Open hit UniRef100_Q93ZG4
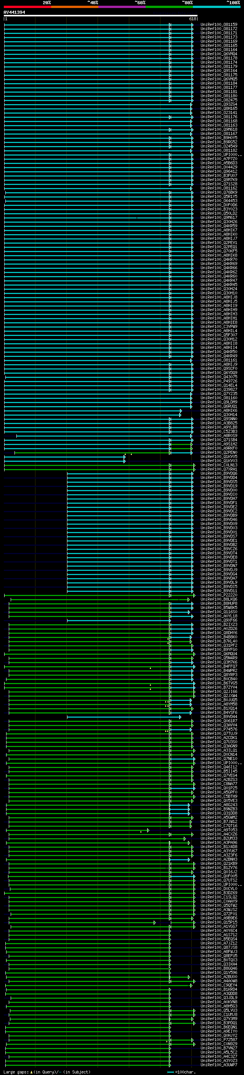244x1075 pixels. [219, 104]
